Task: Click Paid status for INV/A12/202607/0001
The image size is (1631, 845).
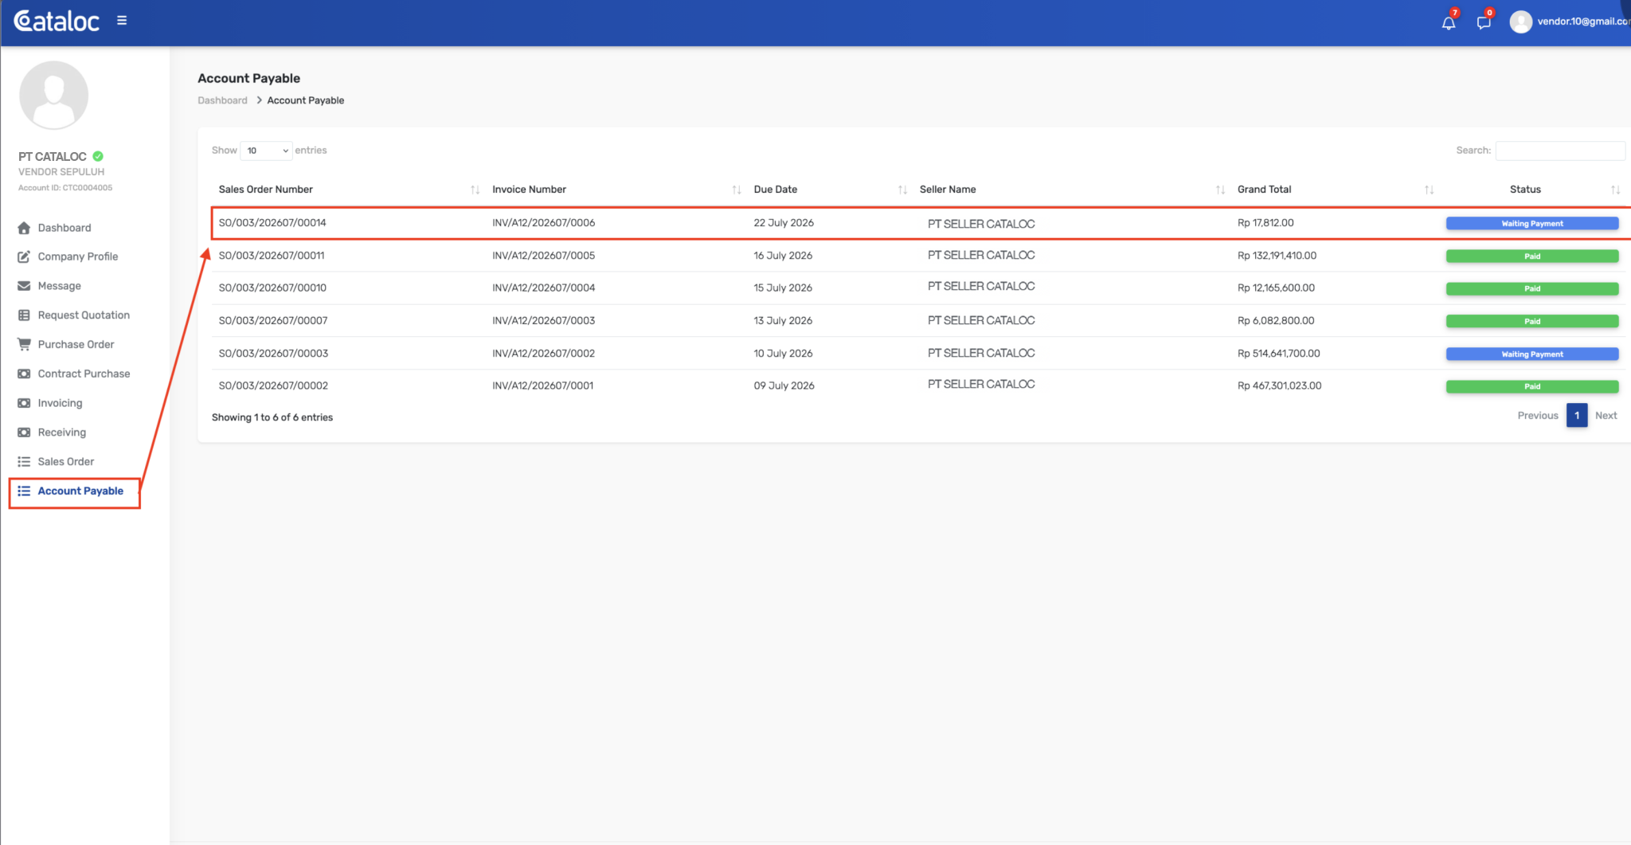Action: [x=1532, y=386]
